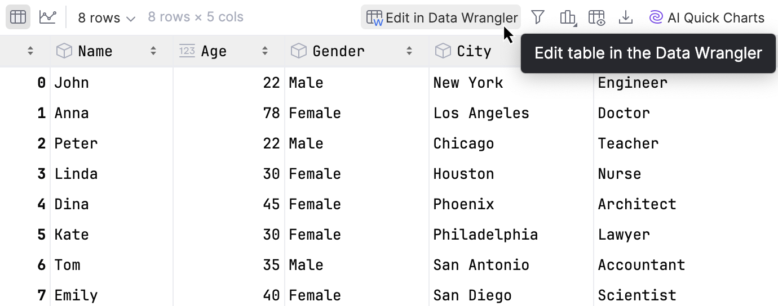Click the Age column numeric type icon
This screenshot has width=778, height=306.
(x=187, y=51)
